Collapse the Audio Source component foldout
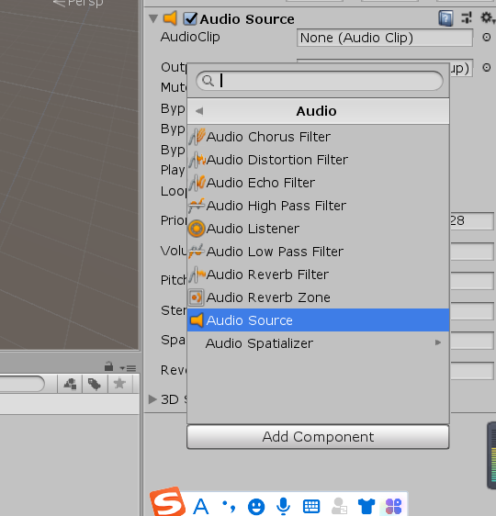Viewport: 496px width, 516px height. point(153,18)
